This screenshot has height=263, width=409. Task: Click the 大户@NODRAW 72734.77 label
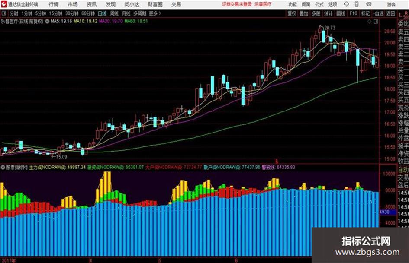click(x=174, y=167)
